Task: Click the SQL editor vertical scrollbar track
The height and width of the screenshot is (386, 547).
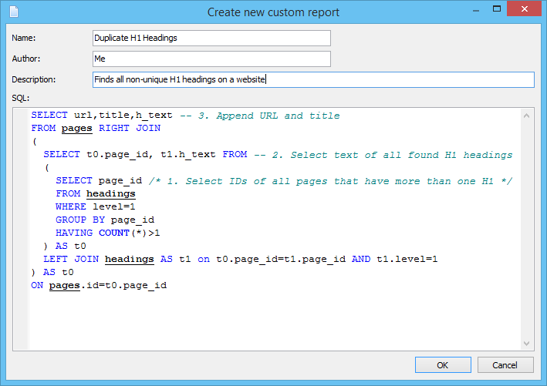Action: click(527, 231)
